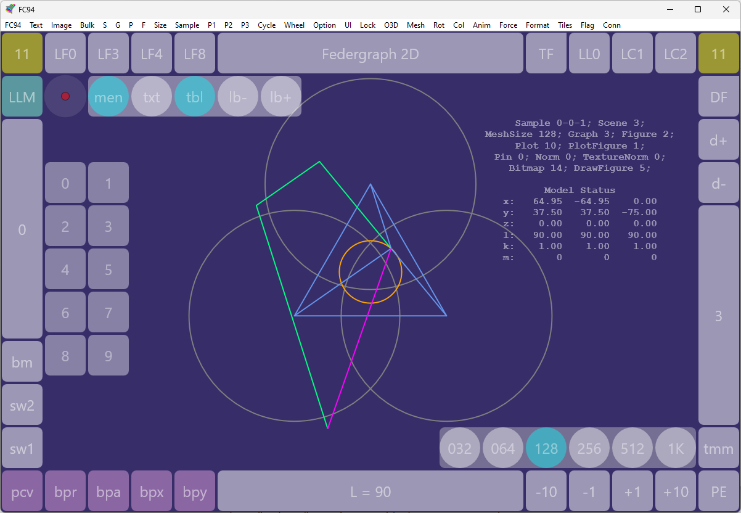The width and height of the screenshot is (741, 513).
Task: Select the men toggle icon
Action: tap(108, 96)
